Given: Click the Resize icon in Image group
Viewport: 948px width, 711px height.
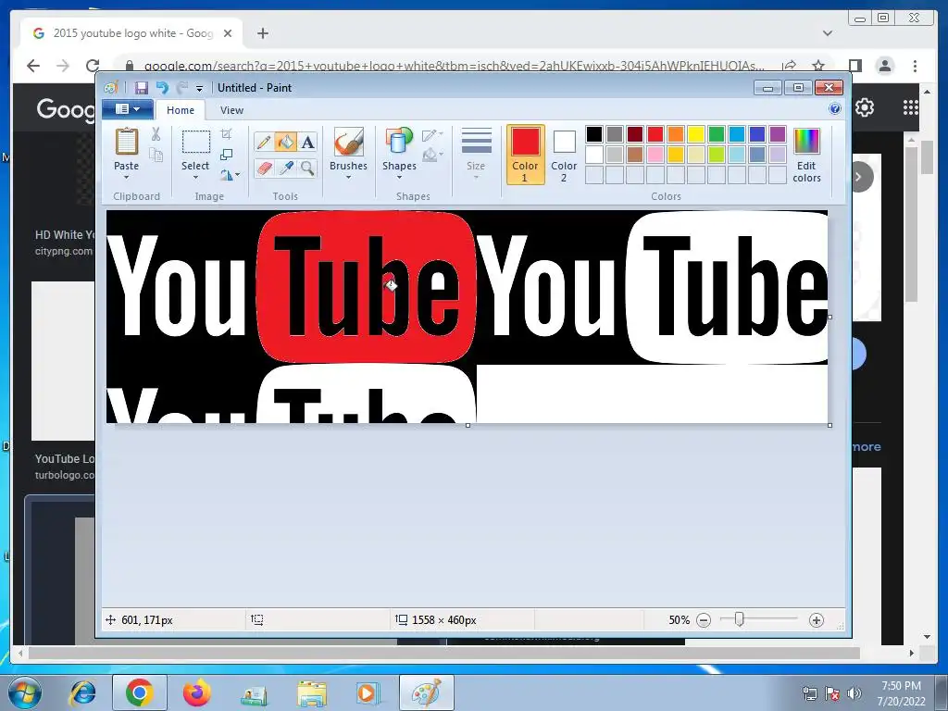Looking at the screenshot, I should click(227, 155).
